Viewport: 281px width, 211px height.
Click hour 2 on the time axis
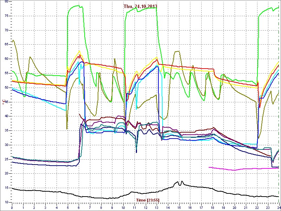coord(34,207)
